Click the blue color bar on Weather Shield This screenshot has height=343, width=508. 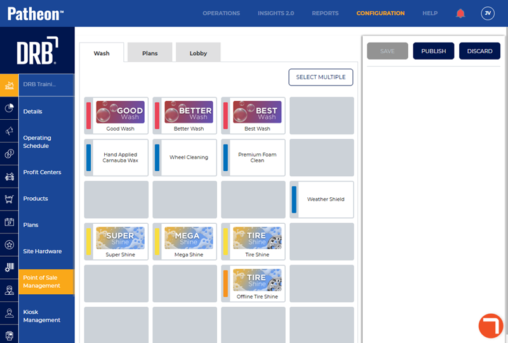pyautogui.click(x=294, y=199)
